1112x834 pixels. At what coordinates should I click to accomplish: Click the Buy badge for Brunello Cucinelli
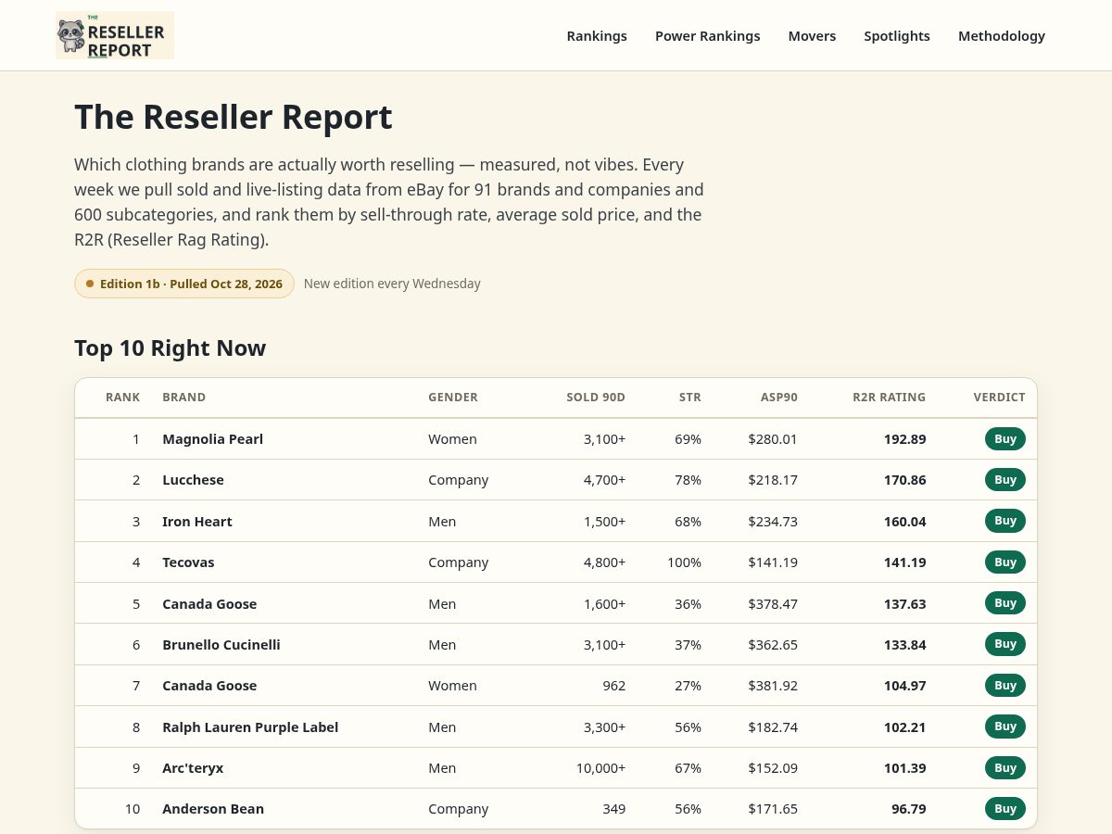point(1005,644)
